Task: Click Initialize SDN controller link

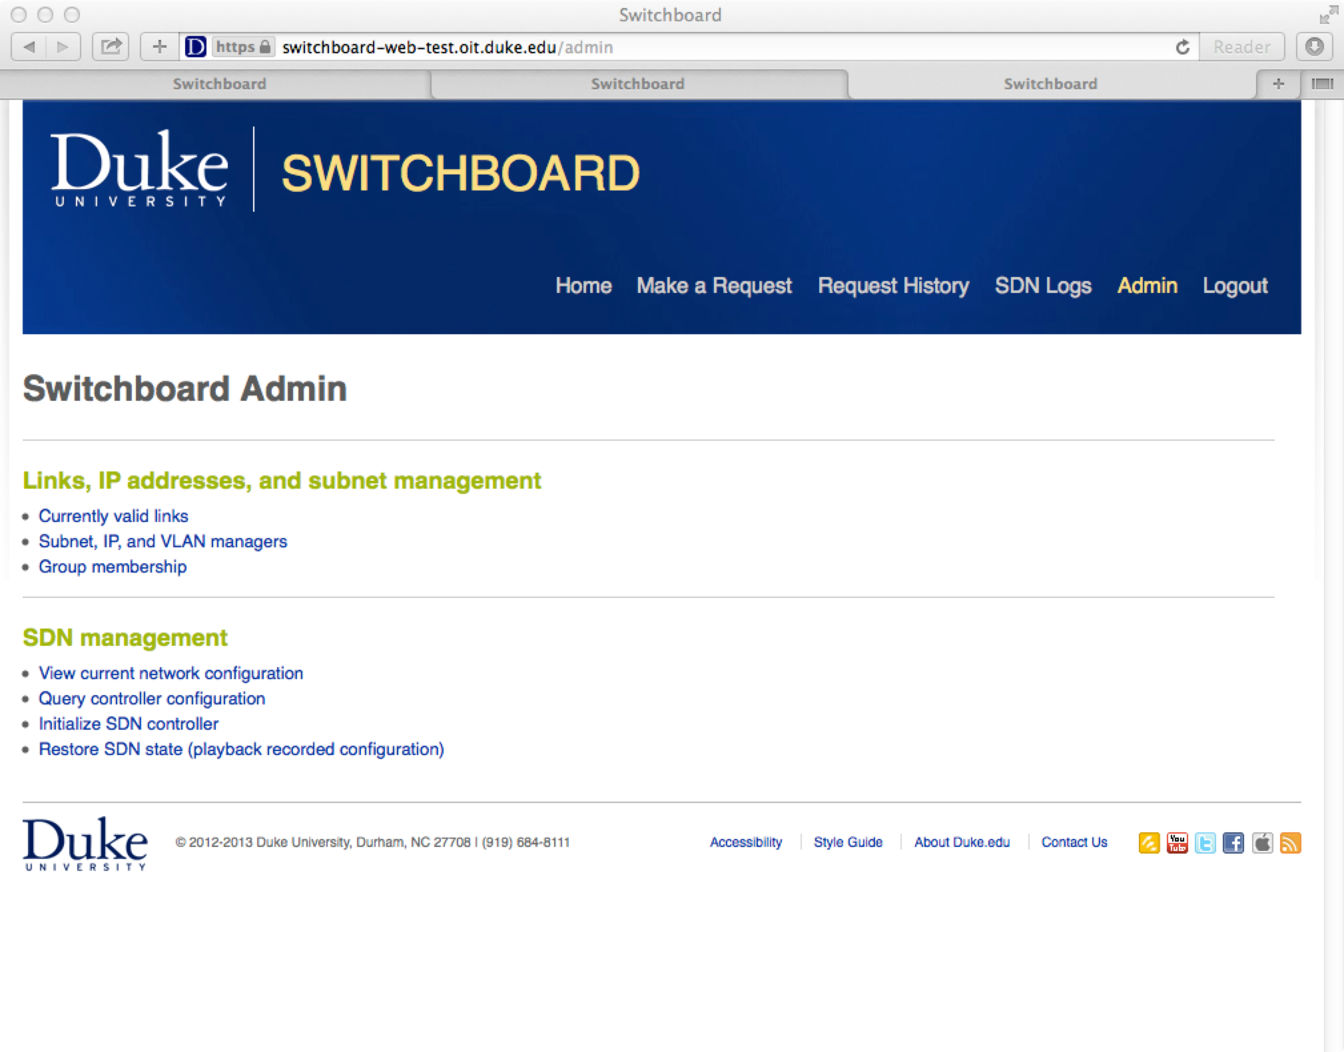Action: pyautogui.click(x=129, y=724)
